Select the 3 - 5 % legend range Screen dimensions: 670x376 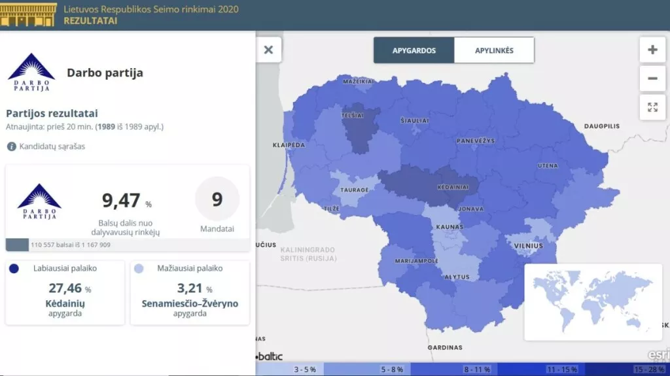point(290,369)
